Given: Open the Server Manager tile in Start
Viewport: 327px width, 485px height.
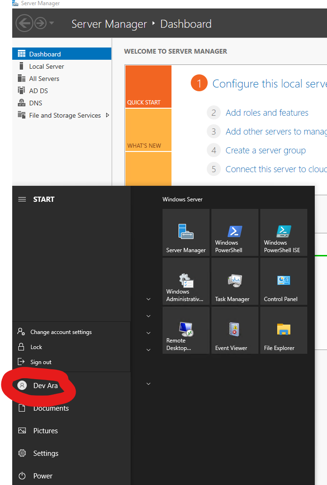Looking at the screenshot, I should 186,232.
